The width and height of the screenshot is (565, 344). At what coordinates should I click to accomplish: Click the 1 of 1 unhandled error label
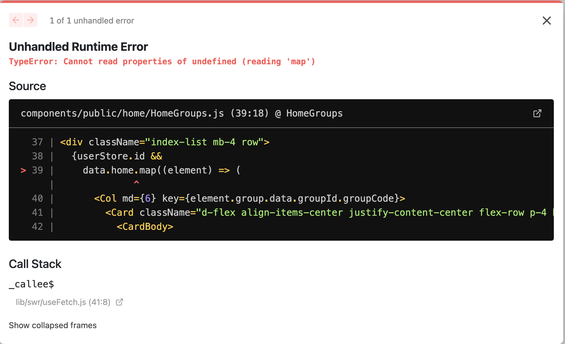coord(92,21)
